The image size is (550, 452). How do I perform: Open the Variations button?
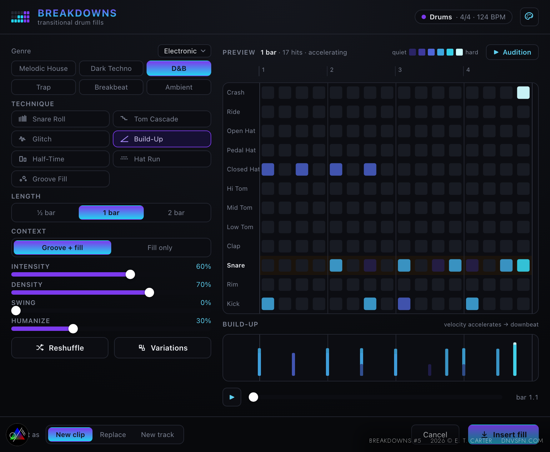[162, 348]
